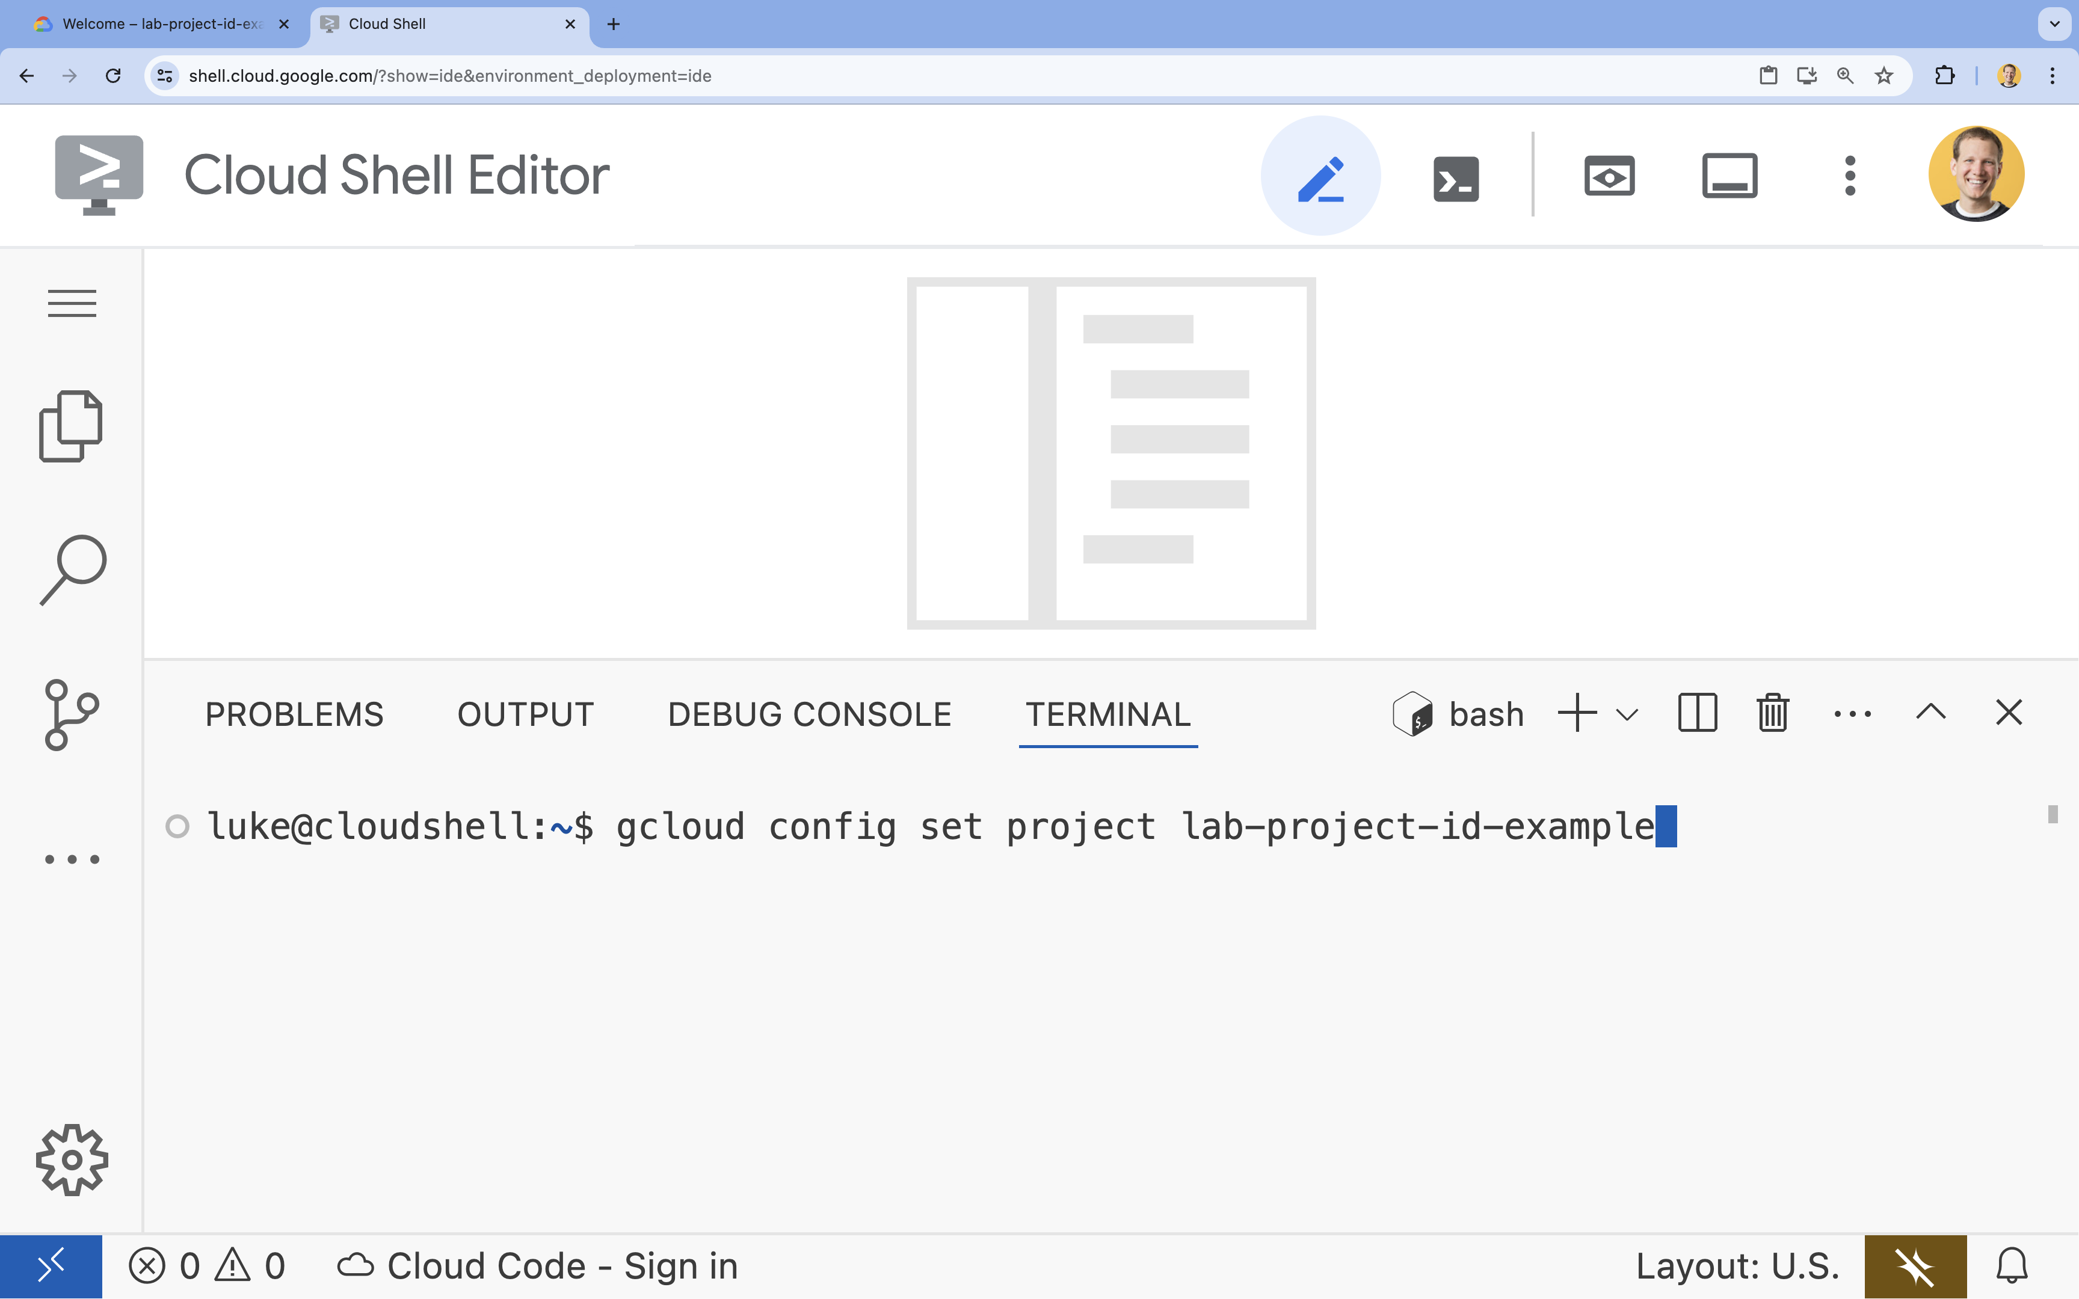
Task: Open the Source Control panel
Action: pyautogui.click(x=70, y=715)
